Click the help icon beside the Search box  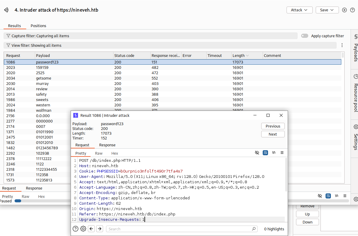pos(76,229)
